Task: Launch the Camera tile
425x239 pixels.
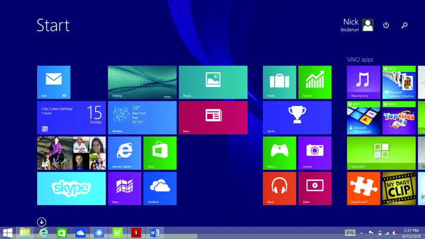Action: (x=315, y=153)
